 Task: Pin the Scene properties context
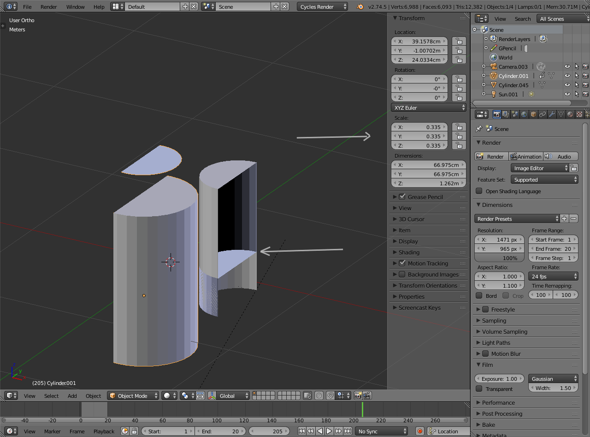(x=479, y=129)
